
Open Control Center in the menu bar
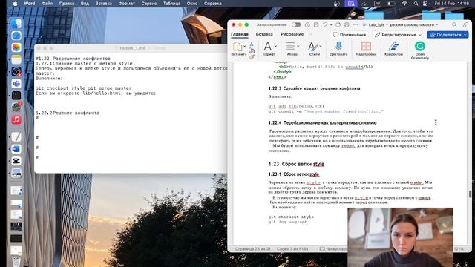425,4
